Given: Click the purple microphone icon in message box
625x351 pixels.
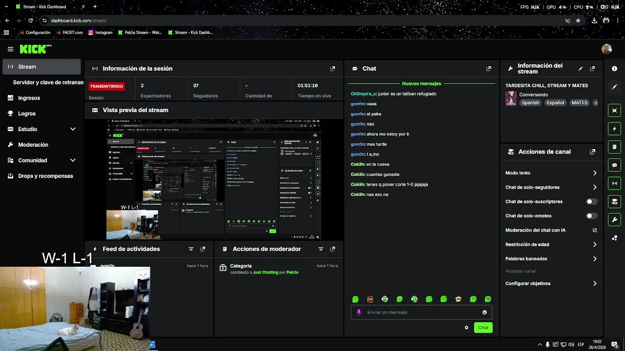Looking at the screenshot, I should point(359,312).
